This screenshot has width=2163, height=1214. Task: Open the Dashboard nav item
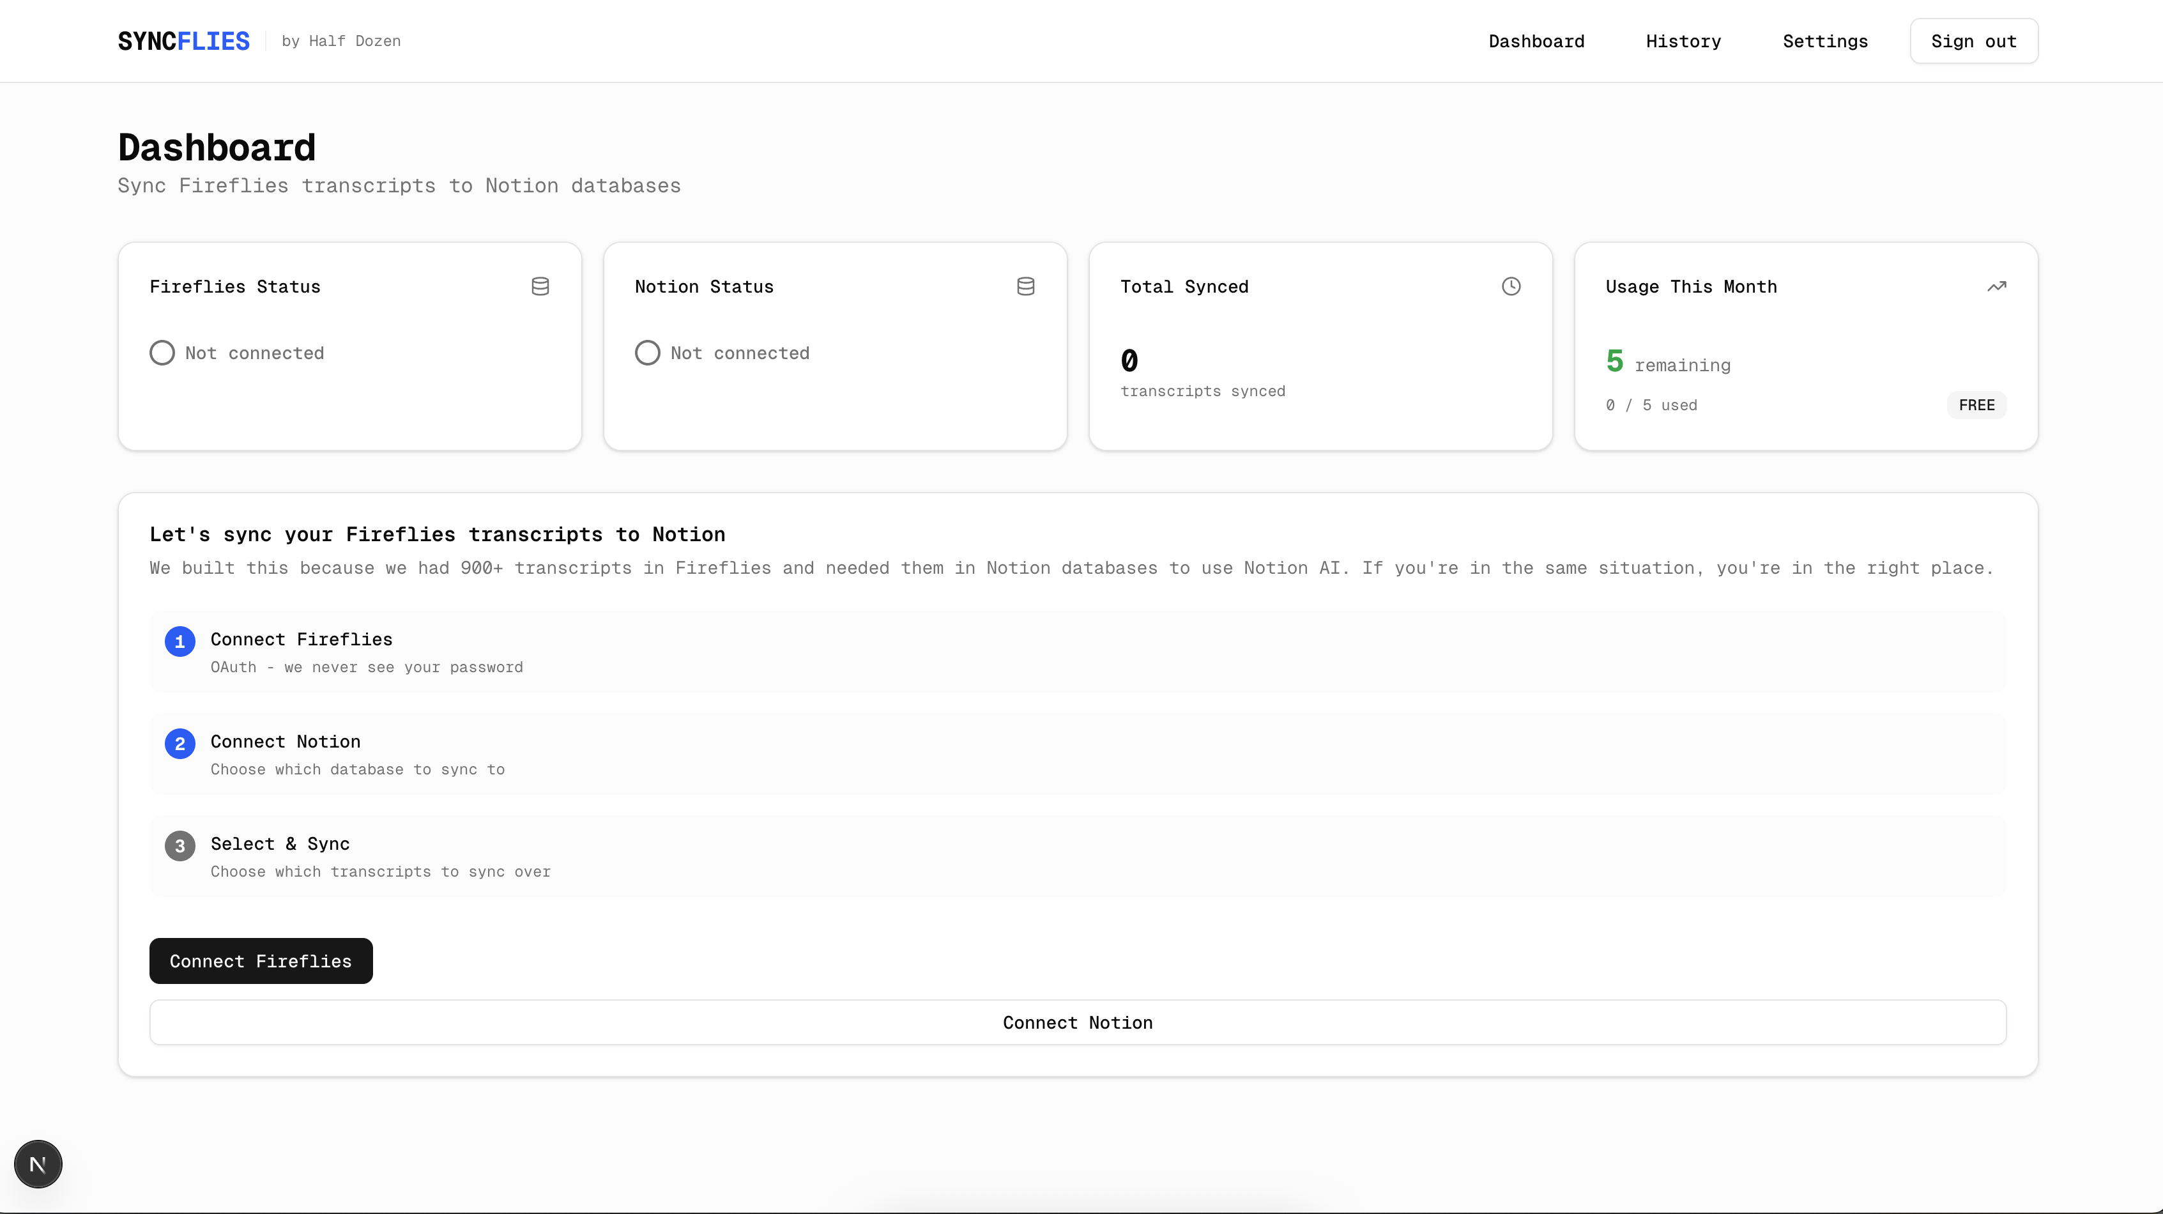(x=1536, y=41)
